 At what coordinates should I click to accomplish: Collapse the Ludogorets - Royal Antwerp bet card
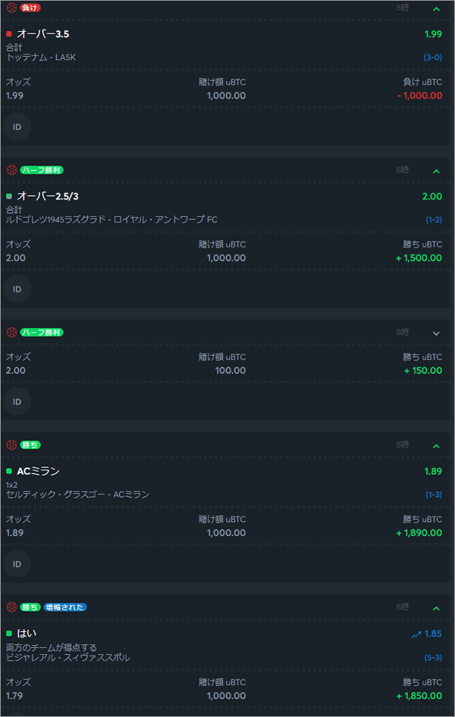tap(436, 171)
